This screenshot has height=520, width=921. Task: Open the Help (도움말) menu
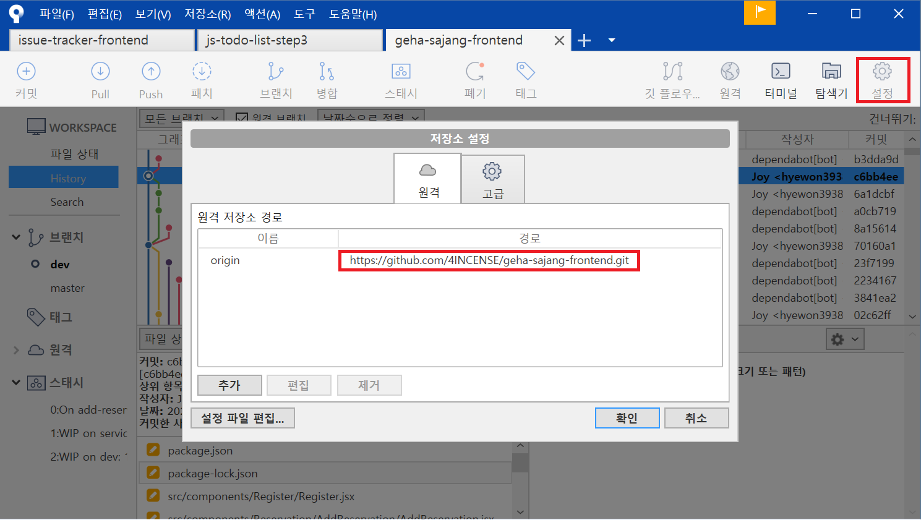coord(353,14)
